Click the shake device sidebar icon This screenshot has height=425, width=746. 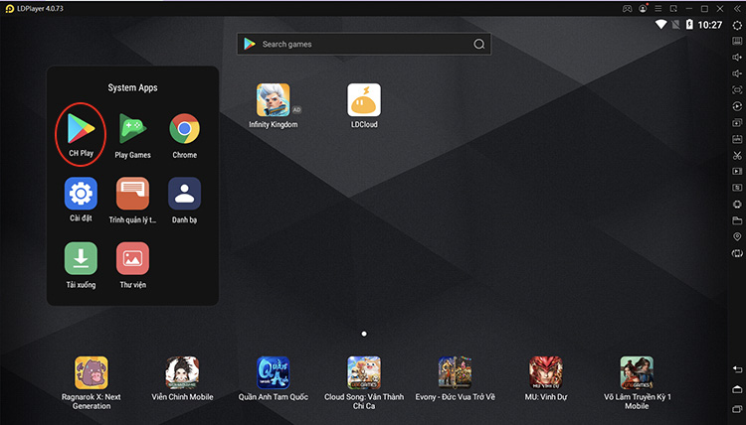[737, 253]
